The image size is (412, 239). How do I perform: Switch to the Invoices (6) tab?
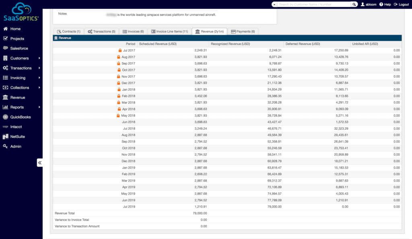pos(133,31)
